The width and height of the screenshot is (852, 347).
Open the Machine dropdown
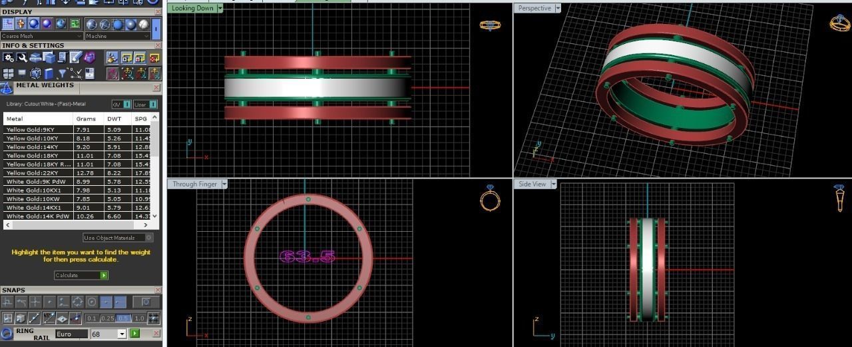pos(118,36)
